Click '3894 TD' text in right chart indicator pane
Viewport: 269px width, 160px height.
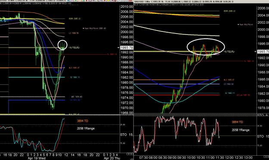click(x=238, y=122)
